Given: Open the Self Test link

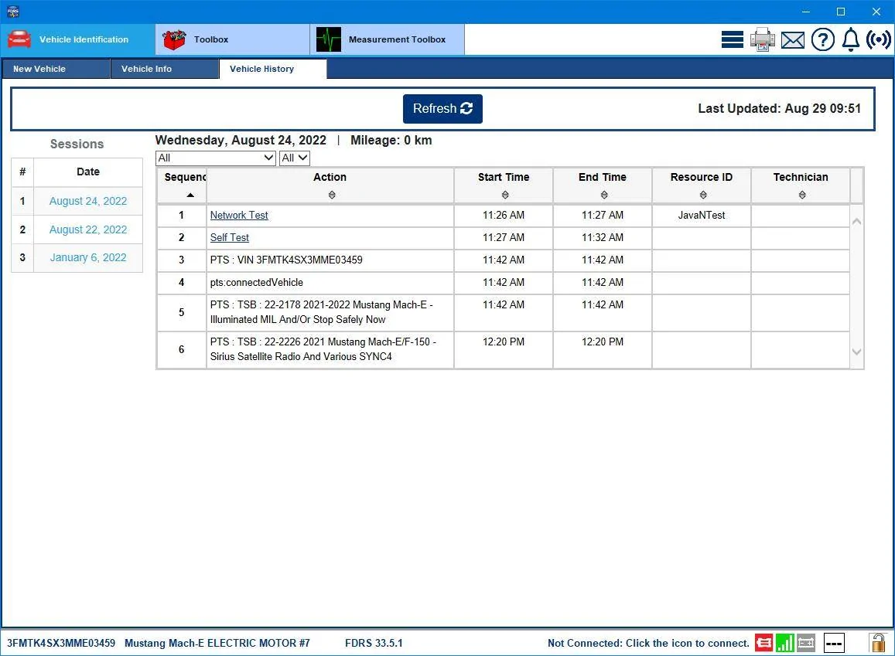Looking at the screenshot, I should (230, 237).
